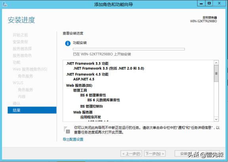Select 角色服务 under WSUS
Image resolution: width=228 pixels, height=162 pixels.
click(25, 90)
